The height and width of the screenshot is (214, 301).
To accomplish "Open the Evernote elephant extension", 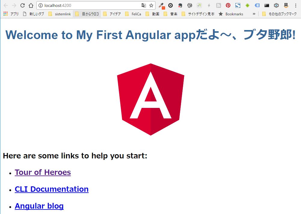I will 180,5.
